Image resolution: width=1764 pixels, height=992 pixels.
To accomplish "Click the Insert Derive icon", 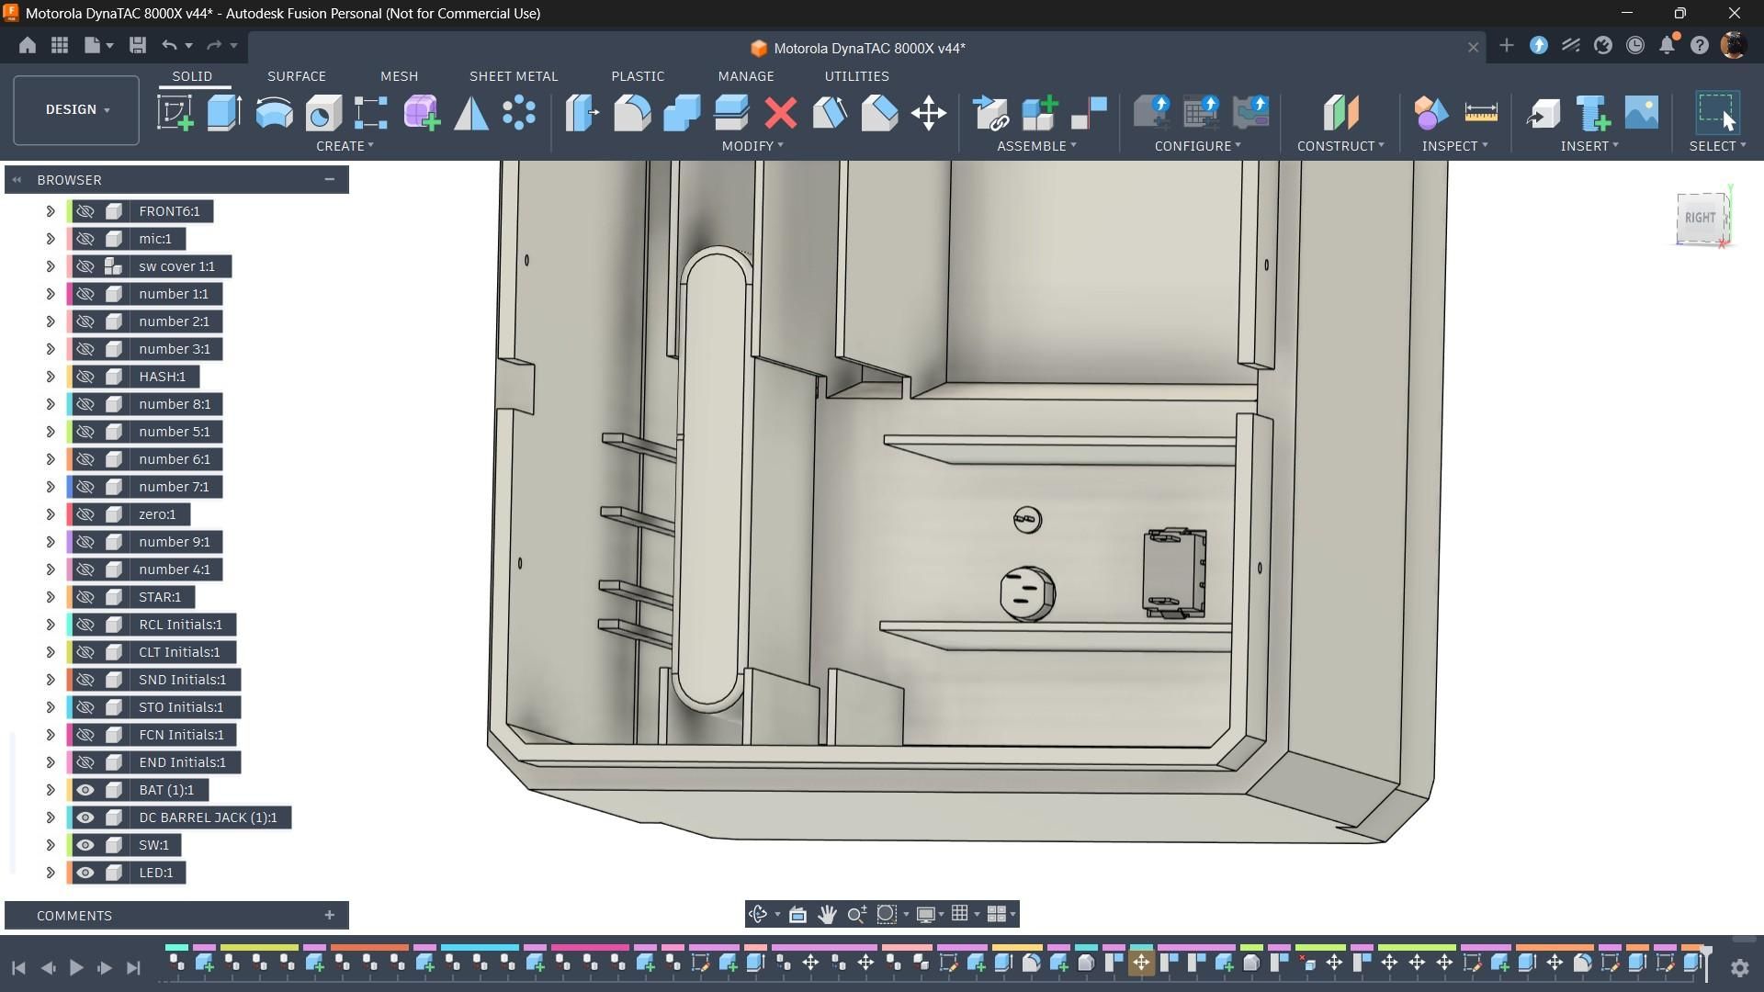I will [x=1543, y=113].
